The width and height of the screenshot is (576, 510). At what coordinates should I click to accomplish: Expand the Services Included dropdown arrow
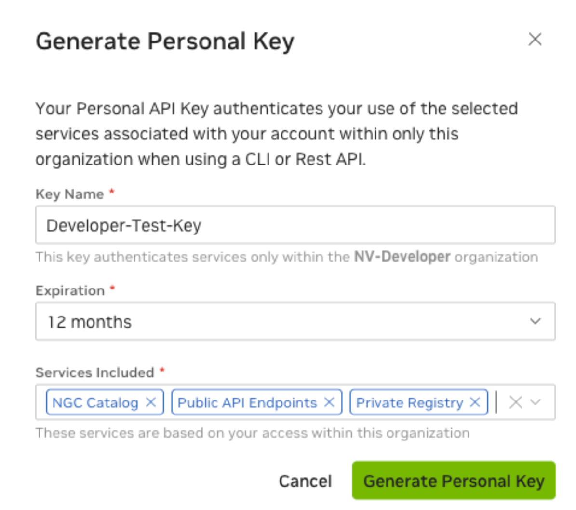[x=536, y=402]
